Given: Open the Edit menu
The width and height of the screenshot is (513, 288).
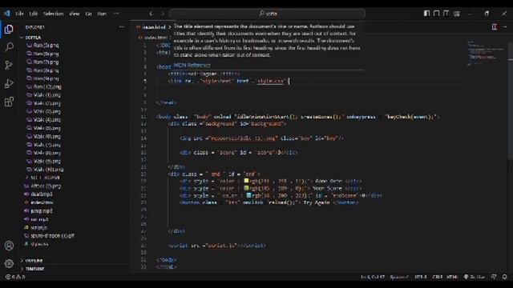Looking at the screenshot, I should (34, 14).
